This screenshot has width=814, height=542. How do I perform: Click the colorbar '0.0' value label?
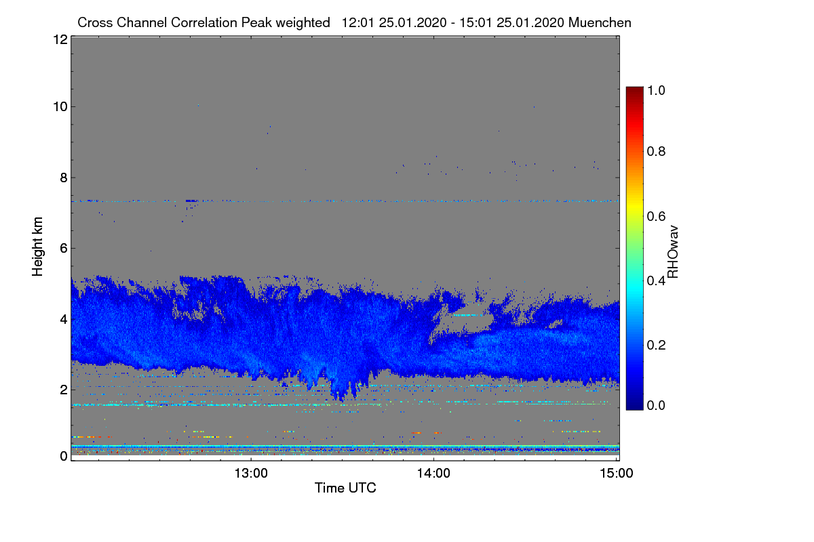pyautogui.click(x=655, y=405)
